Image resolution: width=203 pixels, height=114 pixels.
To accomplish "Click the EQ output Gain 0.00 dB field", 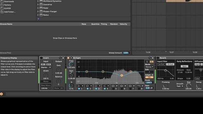I will [149, 88].
